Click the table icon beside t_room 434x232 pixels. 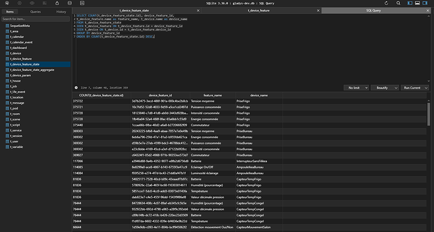point(8,114)
